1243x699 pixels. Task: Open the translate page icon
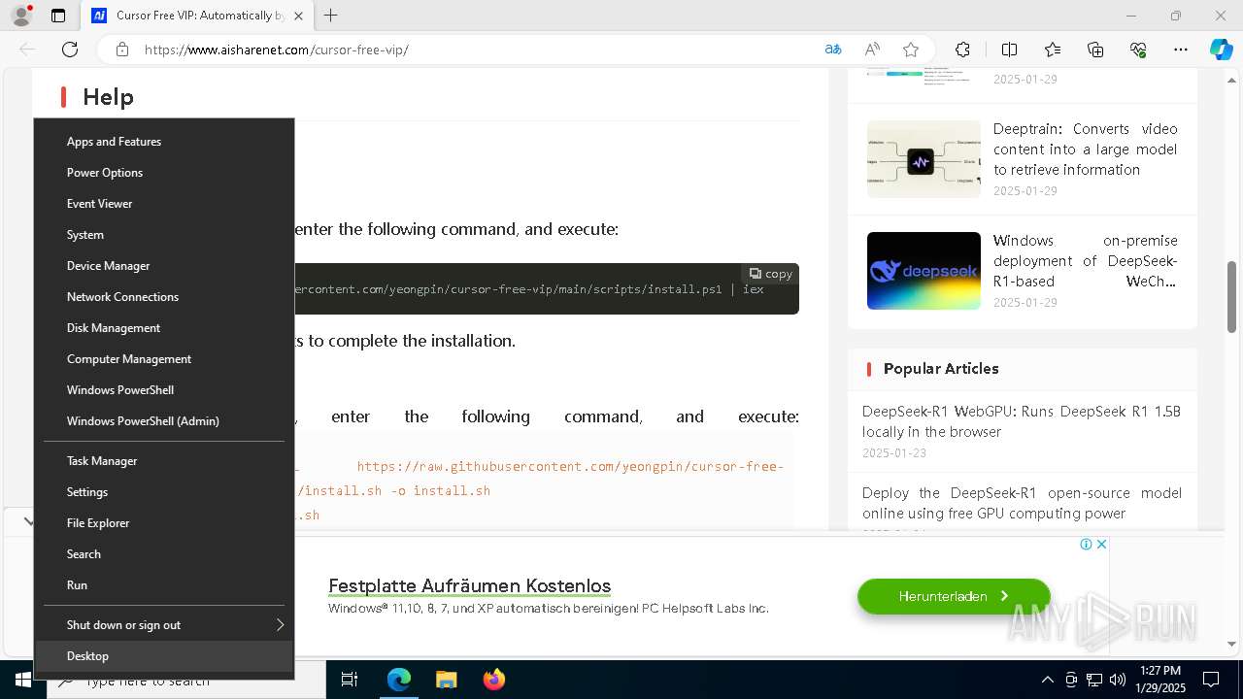pos(833,50)
